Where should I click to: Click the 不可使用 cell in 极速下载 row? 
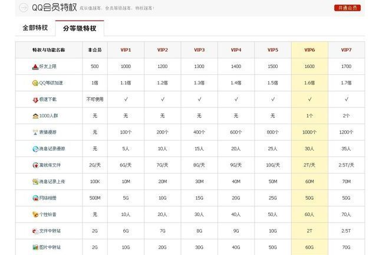click(x=95, y=99)
